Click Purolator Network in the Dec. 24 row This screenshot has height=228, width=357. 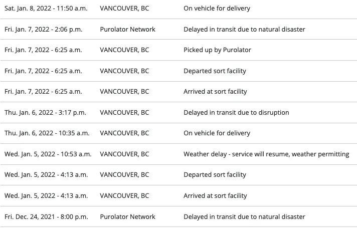(x=127, y=217)
